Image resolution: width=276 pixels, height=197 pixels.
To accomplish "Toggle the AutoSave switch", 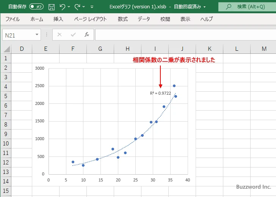I will tap(36, 7).
